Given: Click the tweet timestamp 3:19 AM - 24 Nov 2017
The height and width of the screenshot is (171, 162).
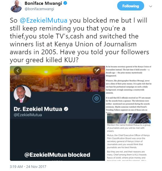Looking at the screenshot, I should pos(28,167).
